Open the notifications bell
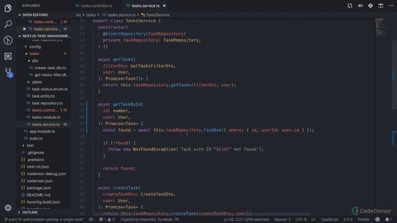 click(x=388, y=219)
